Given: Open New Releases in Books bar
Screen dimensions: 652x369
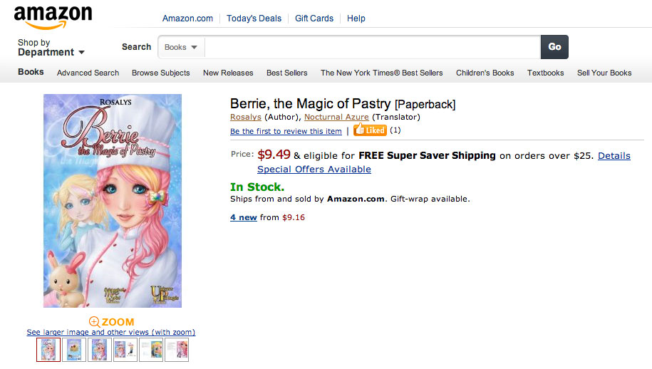Looking at the screenshot, I should [x=228, y=73].
